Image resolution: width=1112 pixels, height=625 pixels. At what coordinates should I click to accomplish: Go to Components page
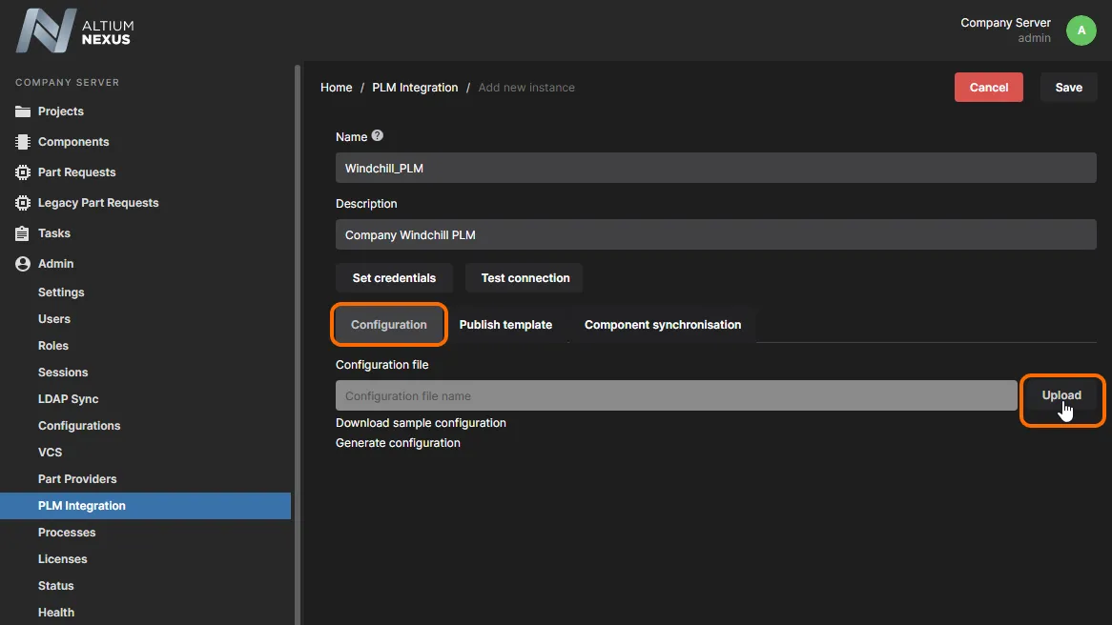click(x=73, y=142)
